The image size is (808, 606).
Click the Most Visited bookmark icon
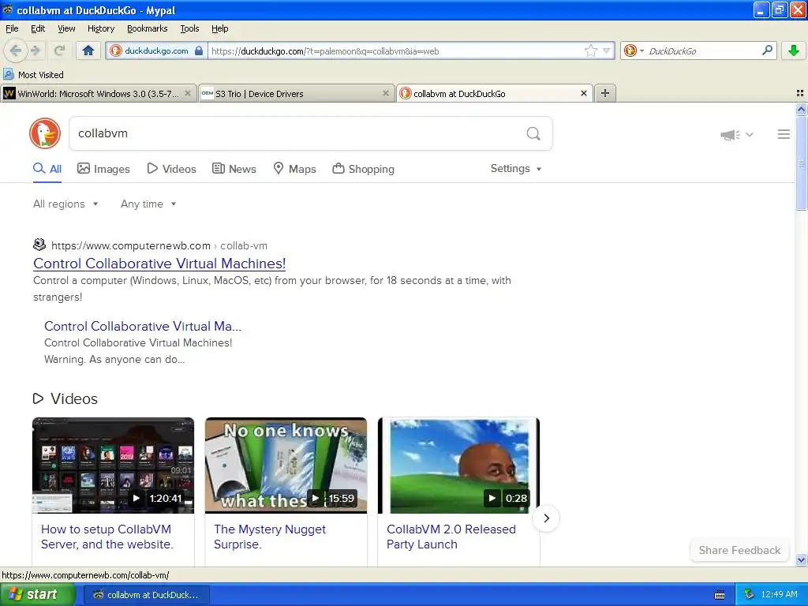point(8,74)
